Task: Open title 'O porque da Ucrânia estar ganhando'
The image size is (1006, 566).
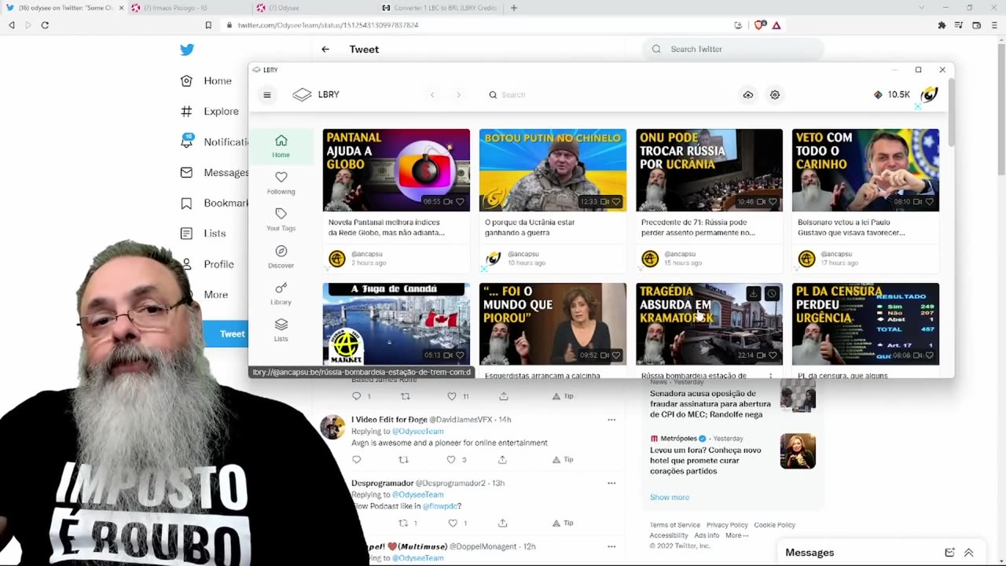Action: coord(530,227)
